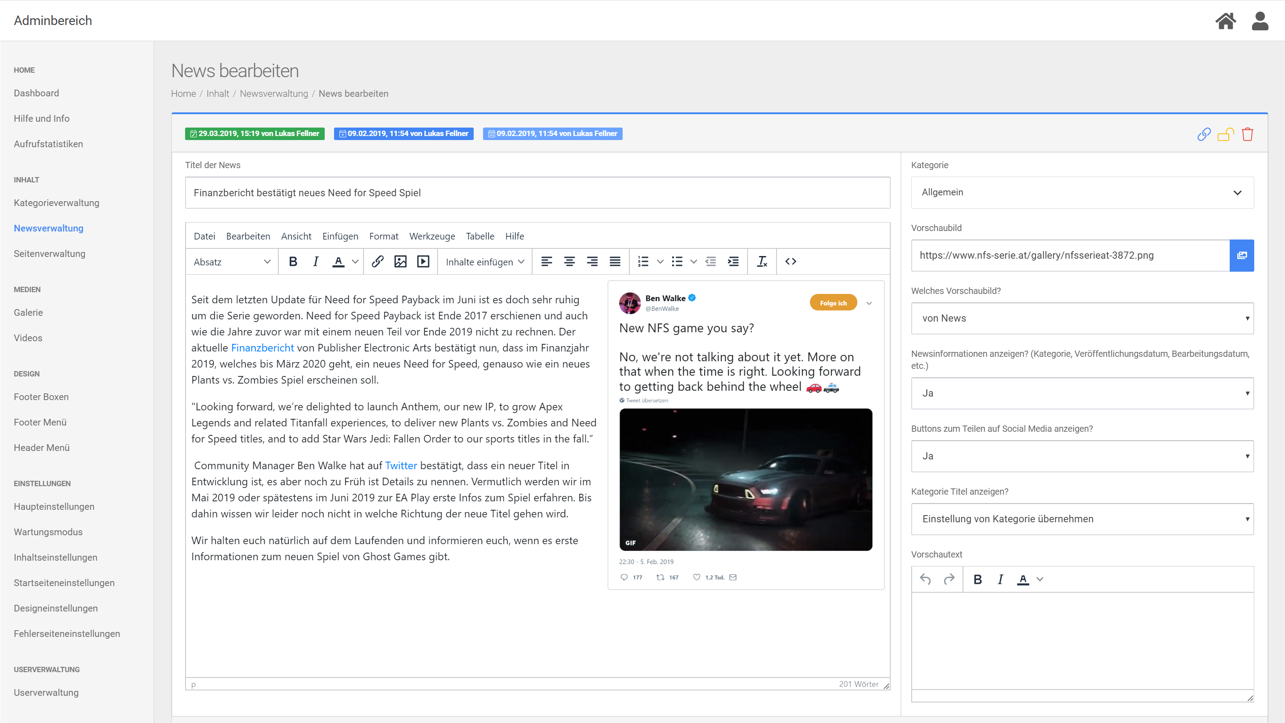The width and height of the screenshot is (1285, 723).
Task: Open the Einfügen menu
Action: pyautogui.click(x=340, y=236)
